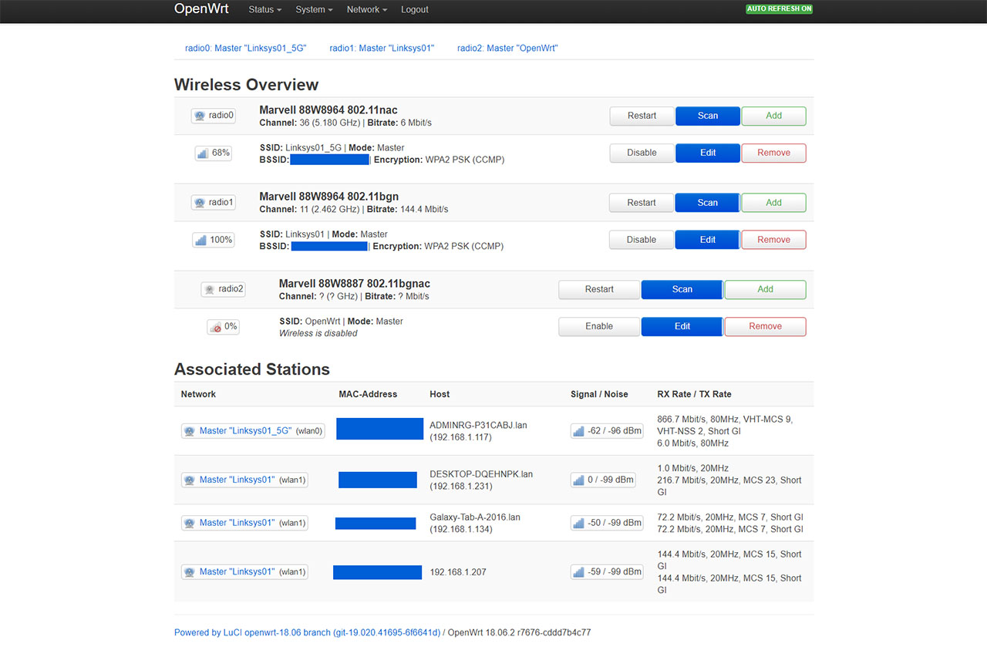
Task: Click the 68% signal strength badge
Action: click(213, 153)
